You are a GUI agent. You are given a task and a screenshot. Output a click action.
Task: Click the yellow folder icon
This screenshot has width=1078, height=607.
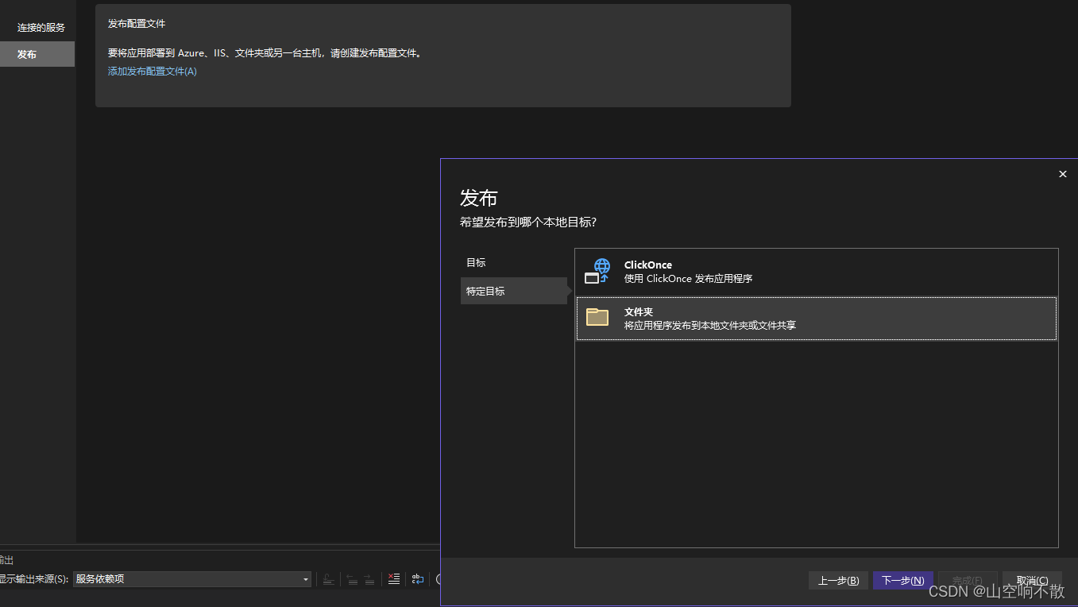597,317
